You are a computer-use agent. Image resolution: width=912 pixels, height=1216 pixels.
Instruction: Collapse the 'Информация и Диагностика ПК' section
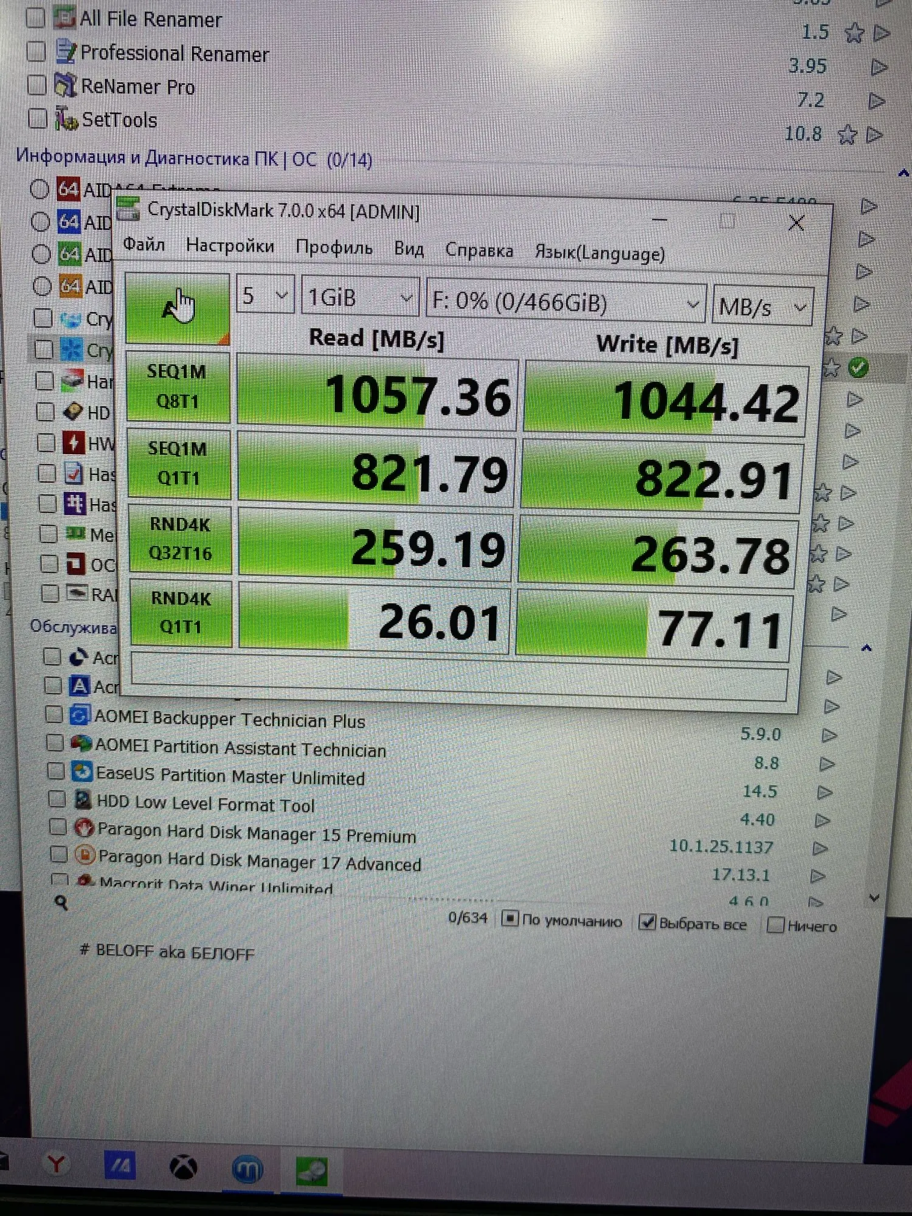point(903,174)
